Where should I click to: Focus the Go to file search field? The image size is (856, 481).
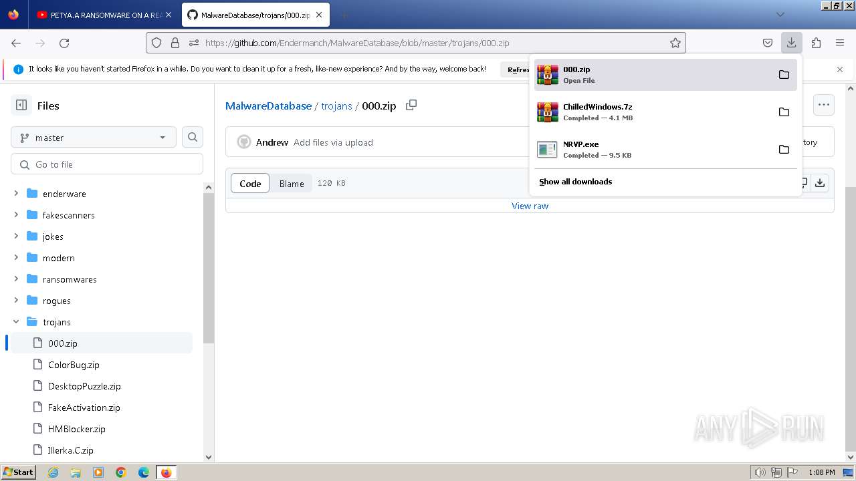point(107,164)
